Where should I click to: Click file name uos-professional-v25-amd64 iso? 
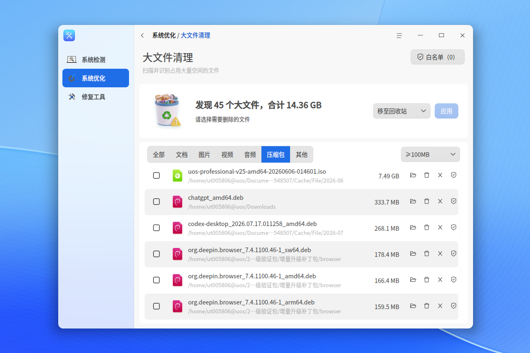(257, 171)
